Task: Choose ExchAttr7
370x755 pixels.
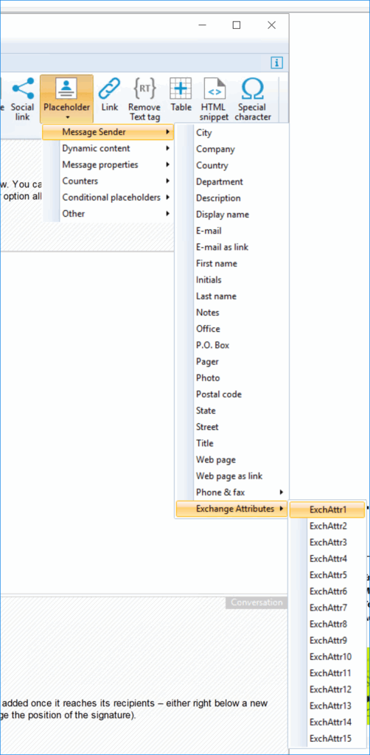Action: coord(327,608)
